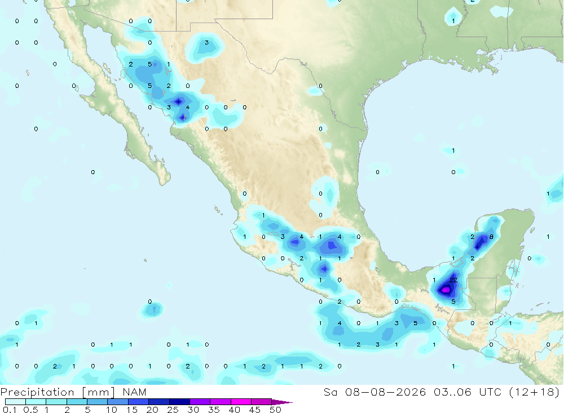Click the legend scale label "10"

[112, 410]
